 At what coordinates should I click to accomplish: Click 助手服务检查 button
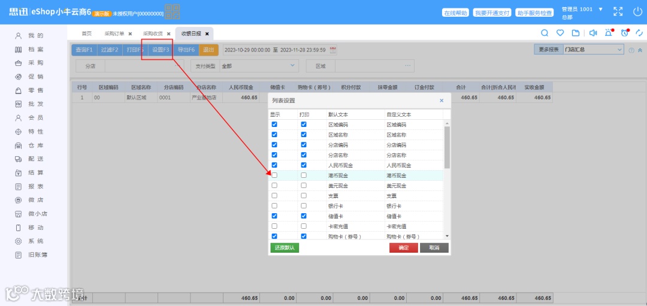point(534,13)
